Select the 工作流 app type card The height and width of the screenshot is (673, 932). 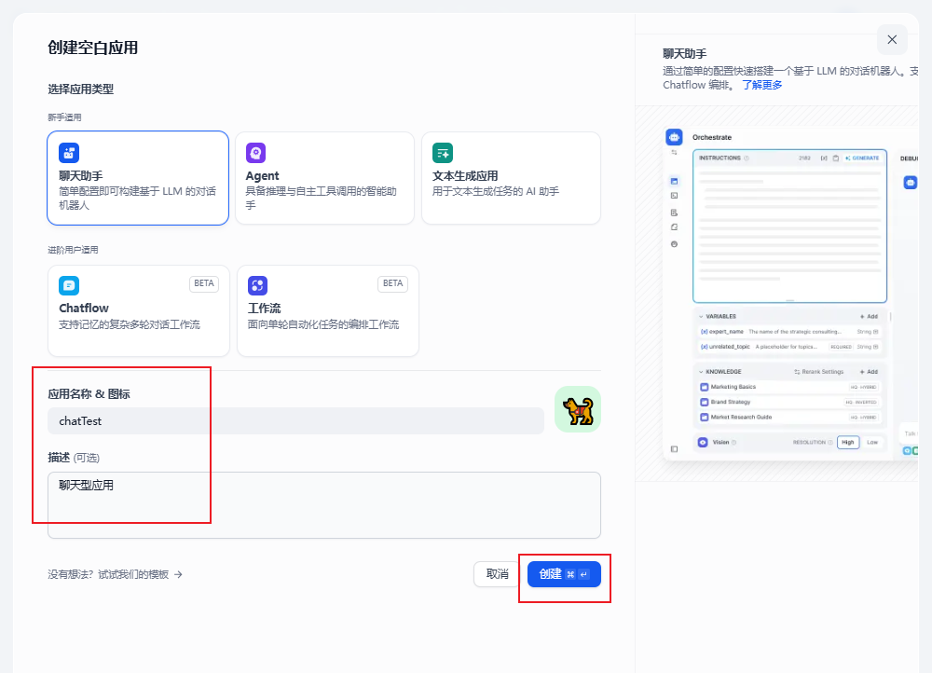tap(328, 310)
